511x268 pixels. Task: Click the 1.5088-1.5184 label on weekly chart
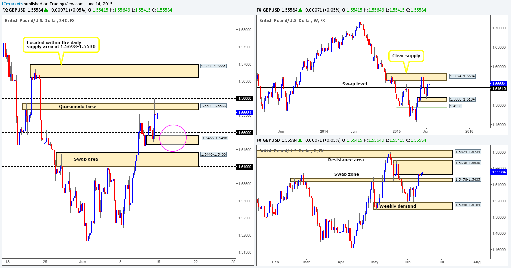(463, 99)
